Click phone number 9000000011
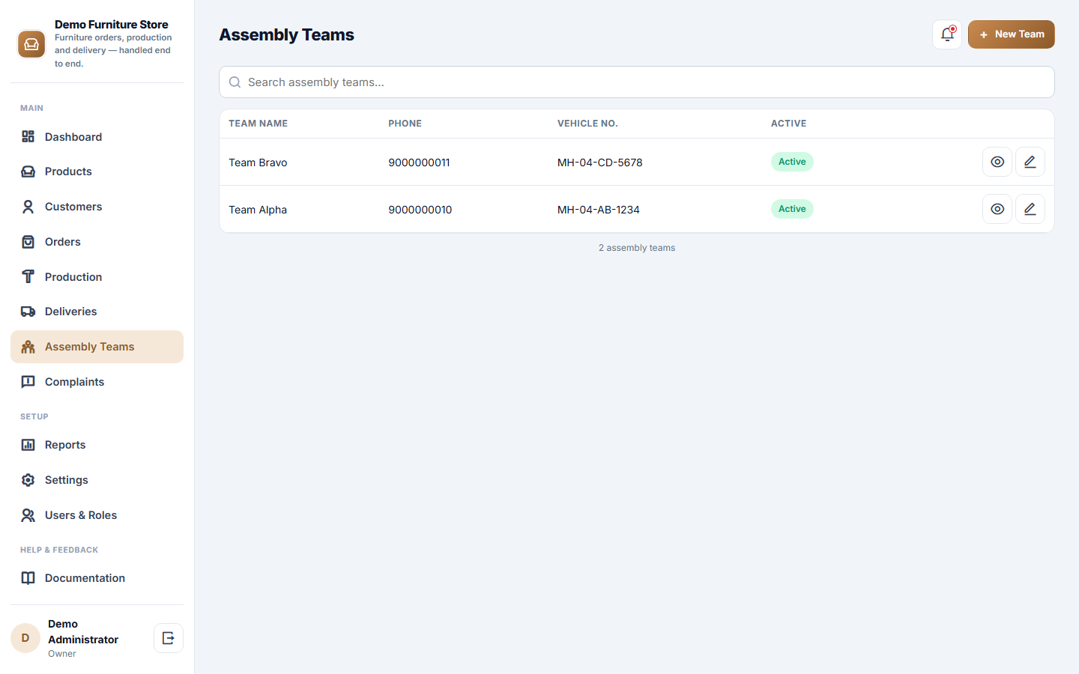The height and width of the screenshot is (674, 1079). coord(419,163)
